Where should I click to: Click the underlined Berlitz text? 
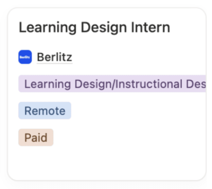(54, 57)
